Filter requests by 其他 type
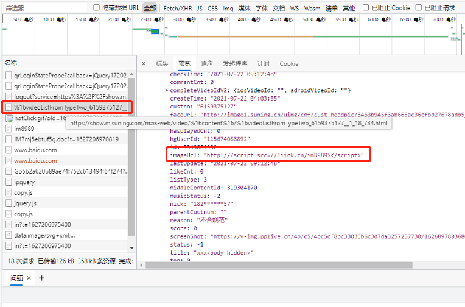The image size is (465, 307). coord(349,9)
